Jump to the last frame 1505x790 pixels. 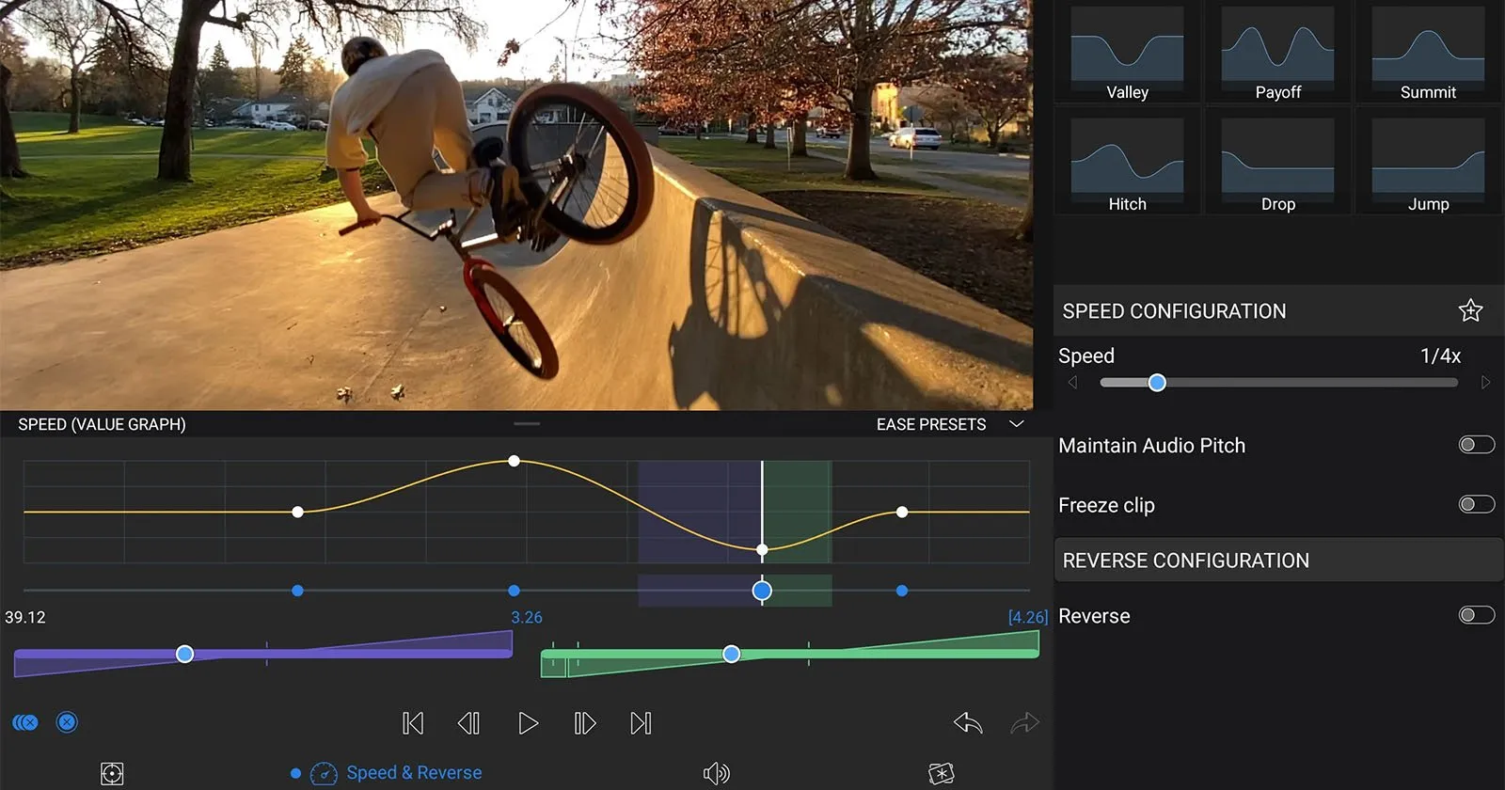(x=641, y=723)
